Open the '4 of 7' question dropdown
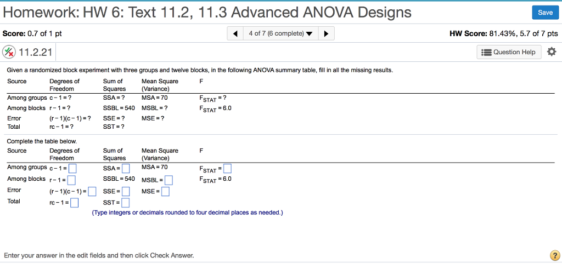The width and height of the screenshot is (562, 264). pos(280,33)
